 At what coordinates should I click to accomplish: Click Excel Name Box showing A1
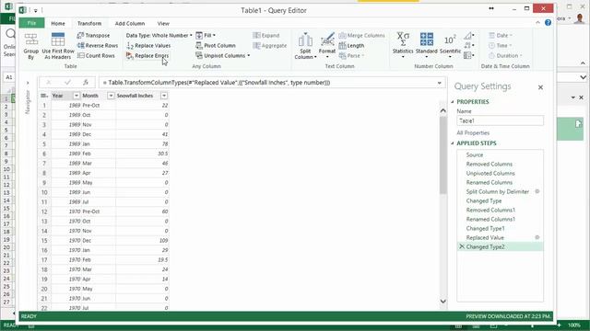tap(9, 77)
